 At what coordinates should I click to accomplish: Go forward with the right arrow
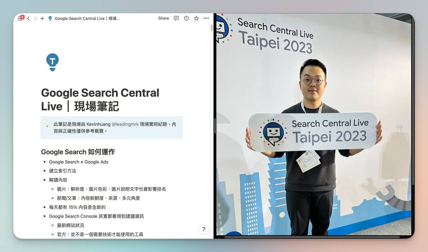(x=35, y=18)
